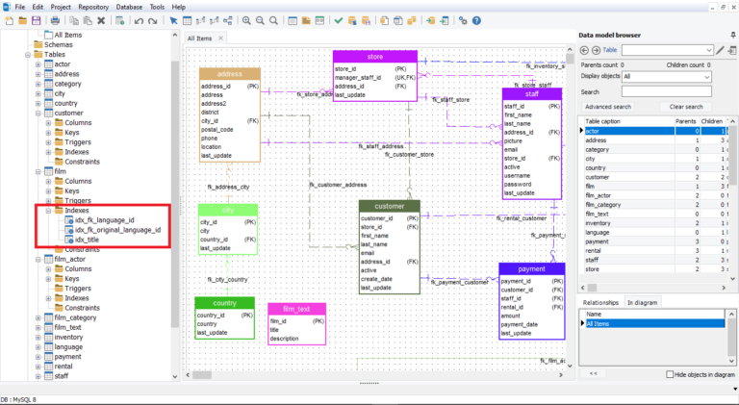Screen dimensions: 739x405
Task: Expand the actor table node
Action: click(x=38, y=64)
